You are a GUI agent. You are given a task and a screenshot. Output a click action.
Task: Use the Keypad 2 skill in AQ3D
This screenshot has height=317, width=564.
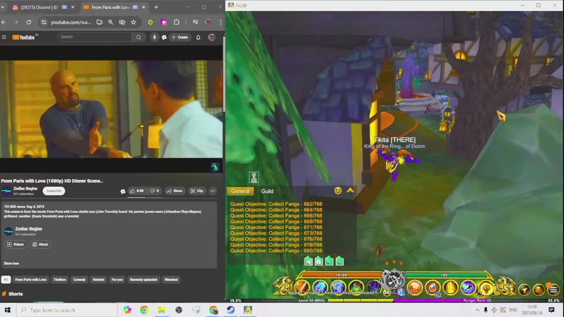click(x=320, y=287)
